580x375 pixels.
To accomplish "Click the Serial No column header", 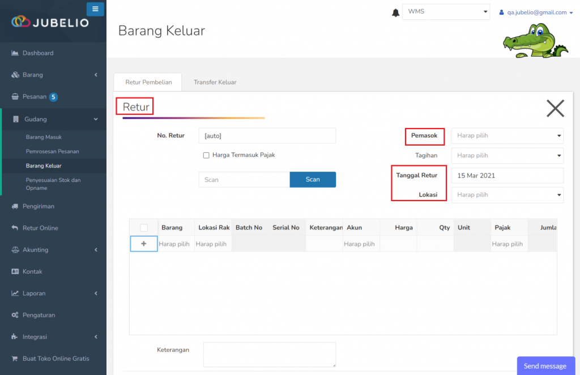I will (x=286, y=228).
